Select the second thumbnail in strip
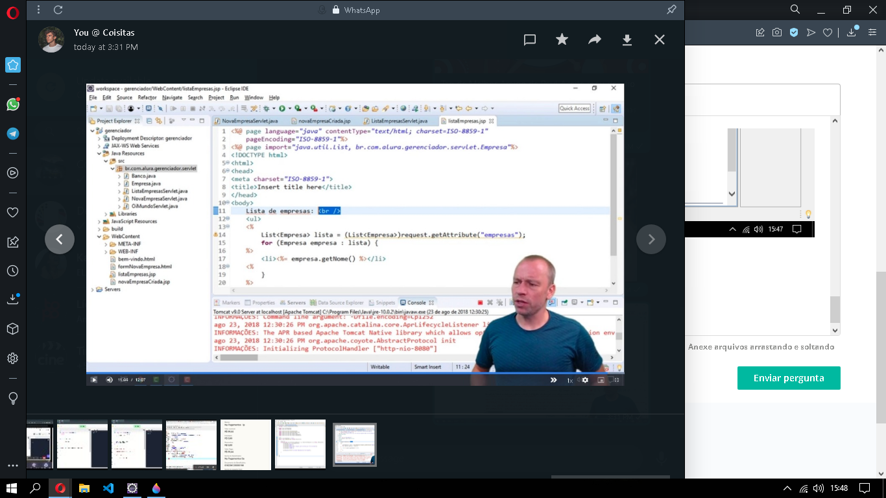 82,444
